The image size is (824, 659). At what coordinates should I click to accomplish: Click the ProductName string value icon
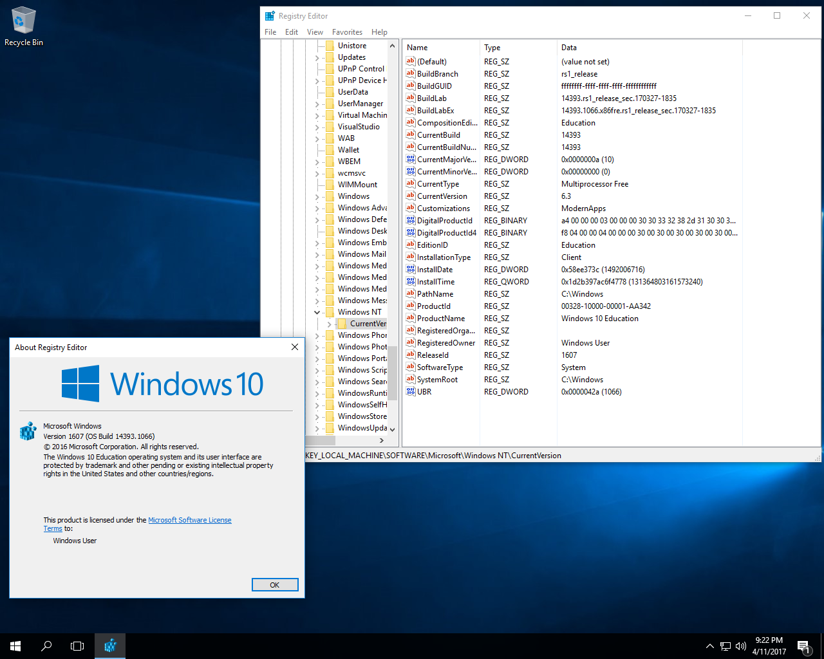[411, 318]
